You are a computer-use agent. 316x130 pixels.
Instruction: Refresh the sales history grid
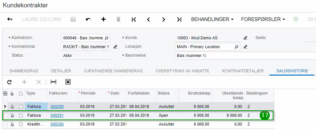pos(9,82)
